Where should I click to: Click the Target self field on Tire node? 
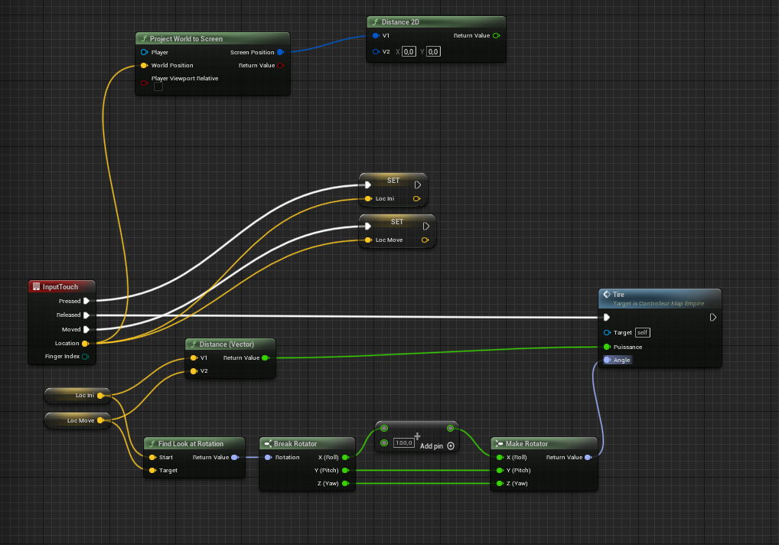click(642, 333)
